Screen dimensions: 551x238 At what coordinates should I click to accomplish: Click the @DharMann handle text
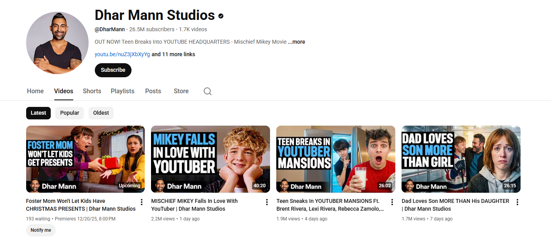[x=110, y=29]
